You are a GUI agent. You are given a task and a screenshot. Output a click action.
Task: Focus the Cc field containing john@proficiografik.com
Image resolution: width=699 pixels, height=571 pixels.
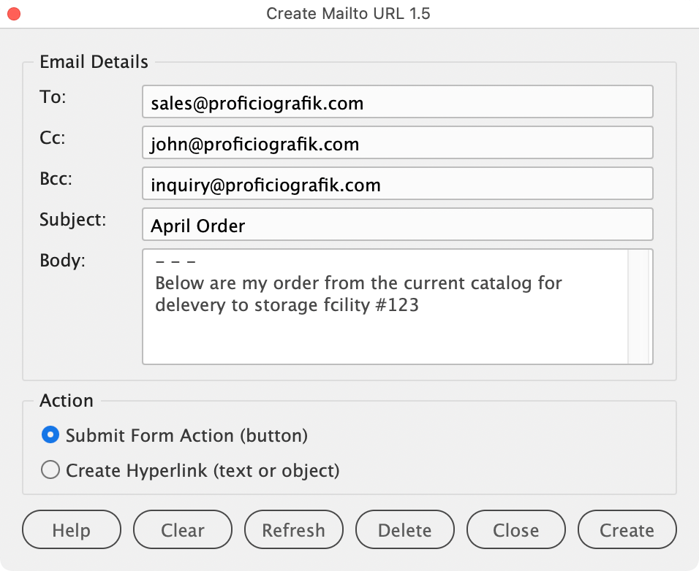(x=397, y=143)
